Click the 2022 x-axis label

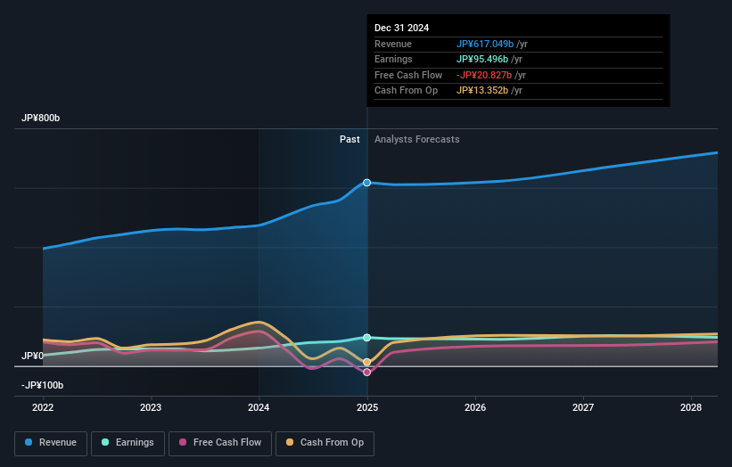(x=43, y=408)
